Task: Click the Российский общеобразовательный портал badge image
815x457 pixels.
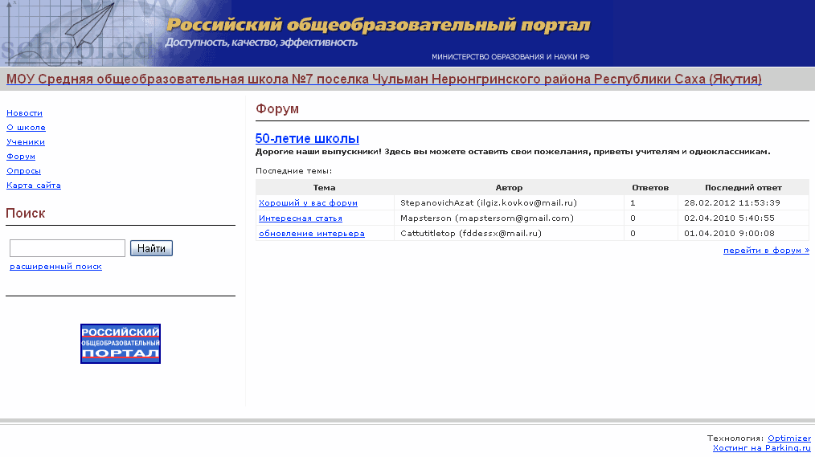Action: 121,344
